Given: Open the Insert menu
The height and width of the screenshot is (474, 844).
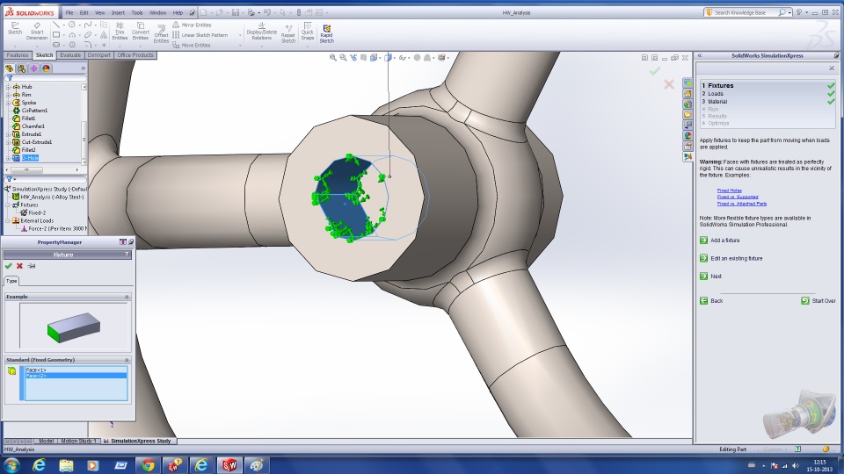Looking at the screenshot, I should tap(118, 12).
